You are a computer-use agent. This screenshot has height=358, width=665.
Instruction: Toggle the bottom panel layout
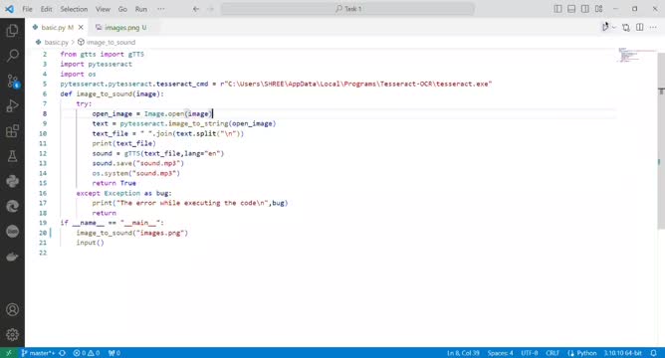[x=571, y=9]
